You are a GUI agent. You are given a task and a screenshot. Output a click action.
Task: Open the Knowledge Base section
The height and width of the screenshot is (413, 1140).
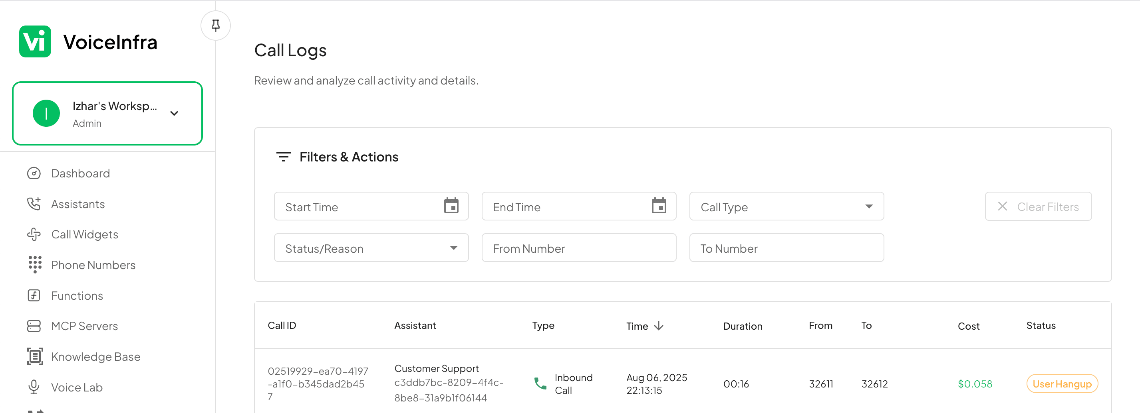pos(95,356)
